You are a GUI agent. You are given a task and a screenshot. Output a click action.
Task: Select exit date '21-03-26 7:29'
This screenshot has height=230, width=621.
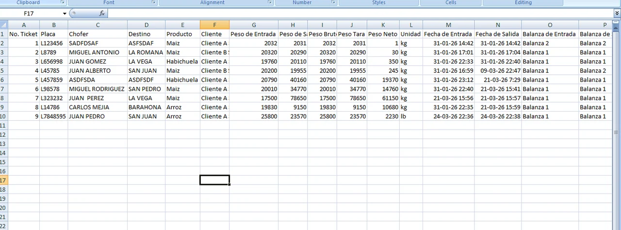(498, 80)
